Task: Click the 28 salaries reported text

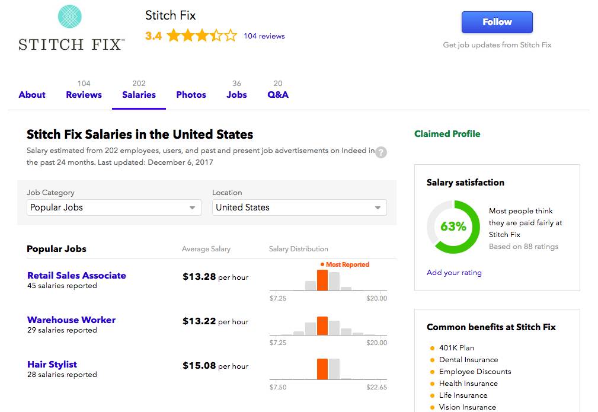Action: click(x=62, y=375)
